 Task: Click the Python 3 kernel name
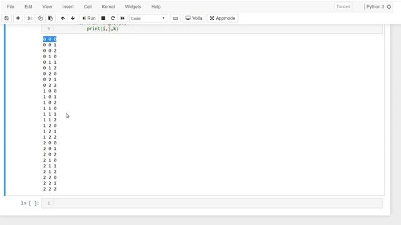(375, 7)
